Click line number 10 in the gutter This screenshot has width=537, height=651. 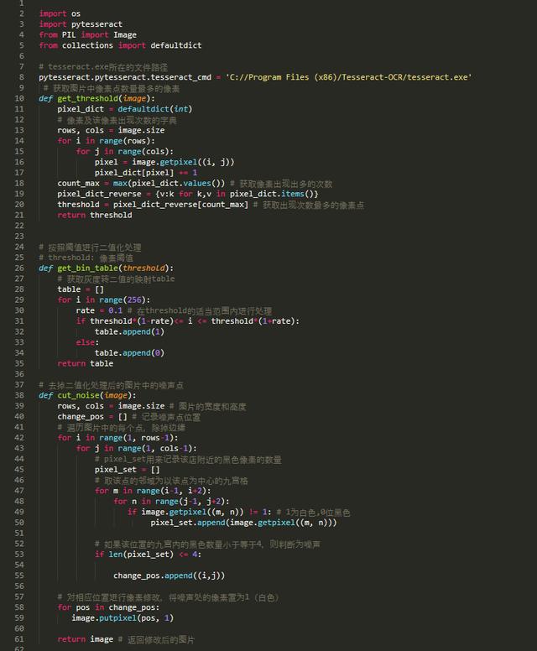[x=19, y=98]
